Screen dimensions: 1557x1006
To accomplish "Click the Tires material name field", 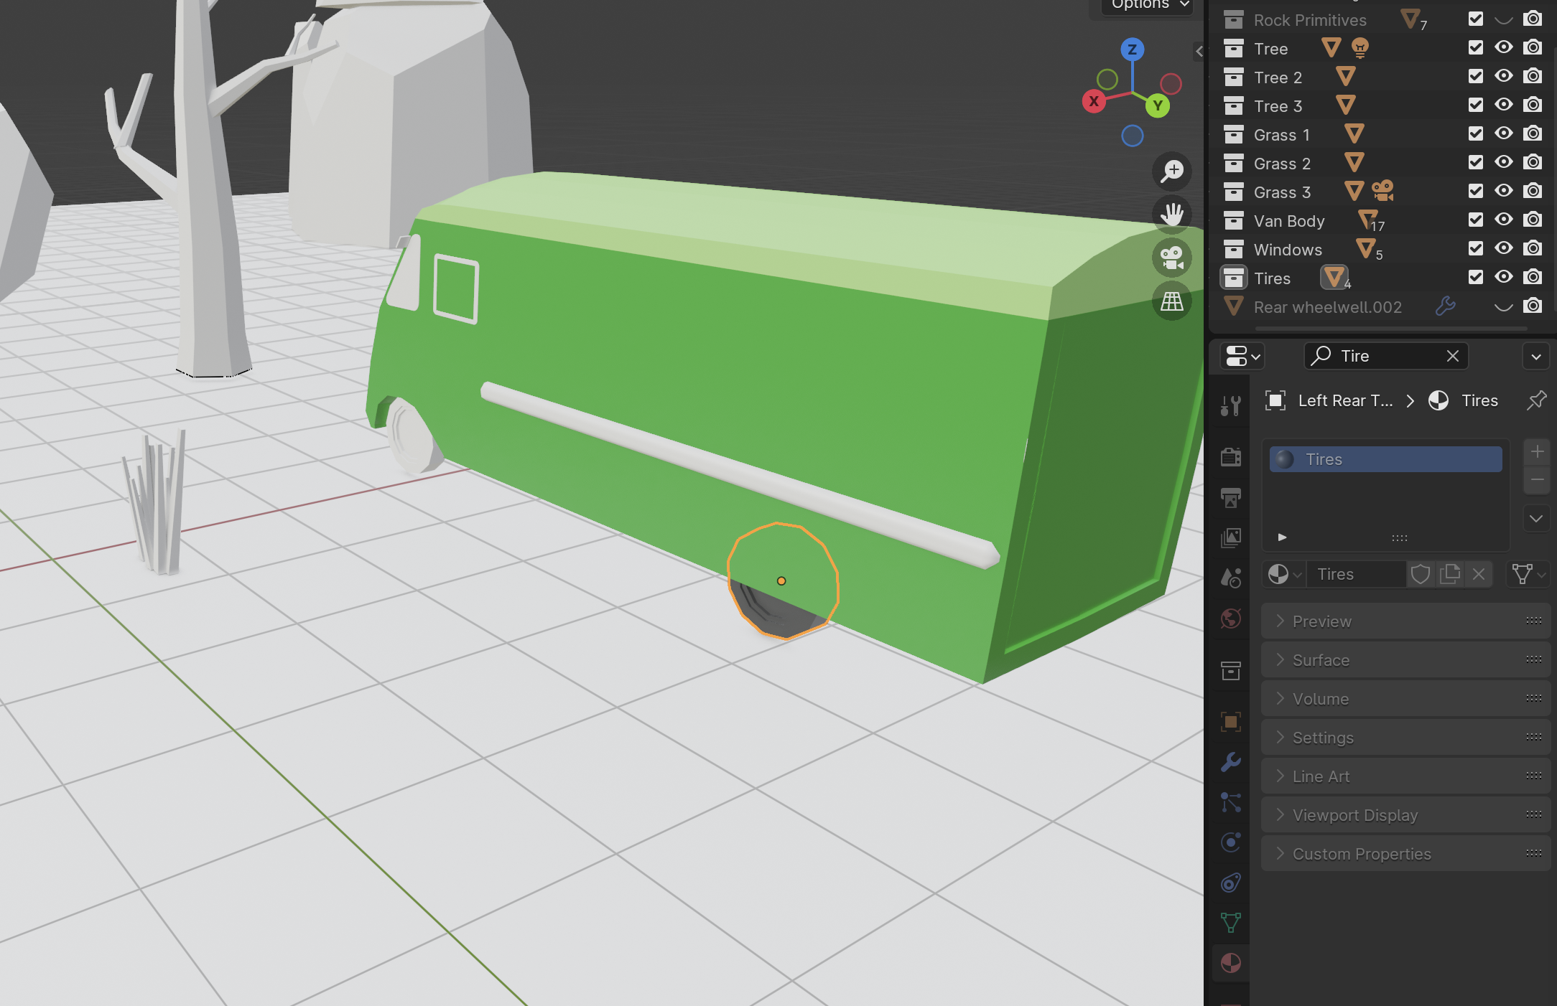I will click(x=1356, y=574).
